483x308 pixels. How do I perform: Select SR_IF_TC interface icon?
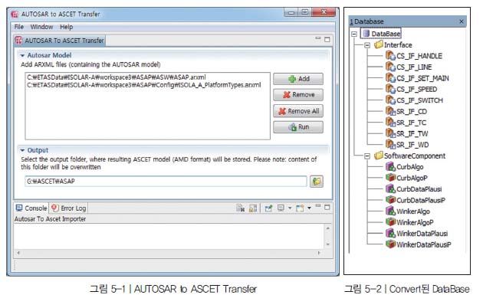pyautogui.click(x=390, y=122)
